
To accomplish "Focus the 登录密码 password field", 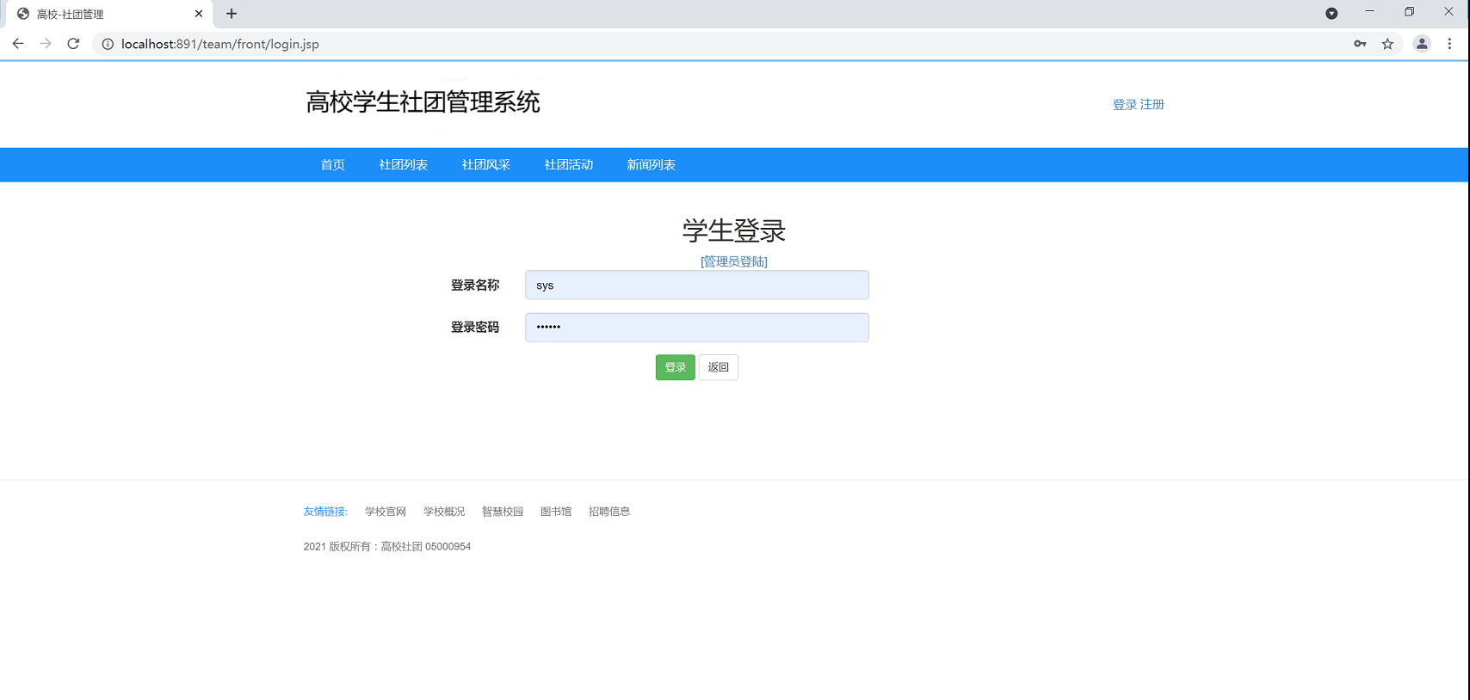I will [x=696, y=328].
